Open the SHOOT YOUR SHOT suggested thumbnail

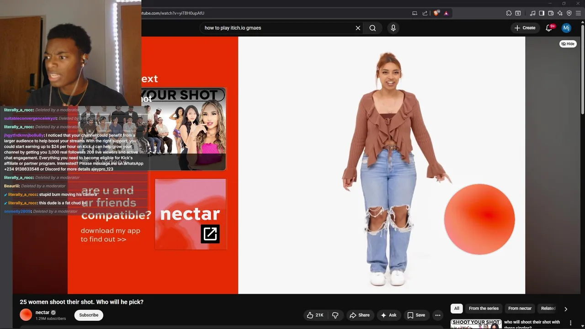(476, 324)
